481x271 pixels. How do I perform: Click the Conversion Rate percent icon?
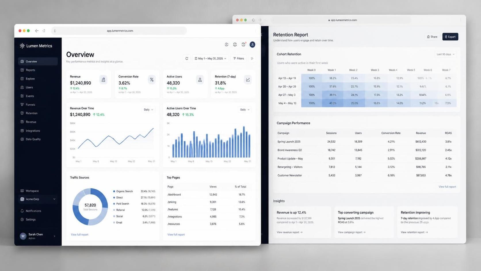tap(152, 80)
